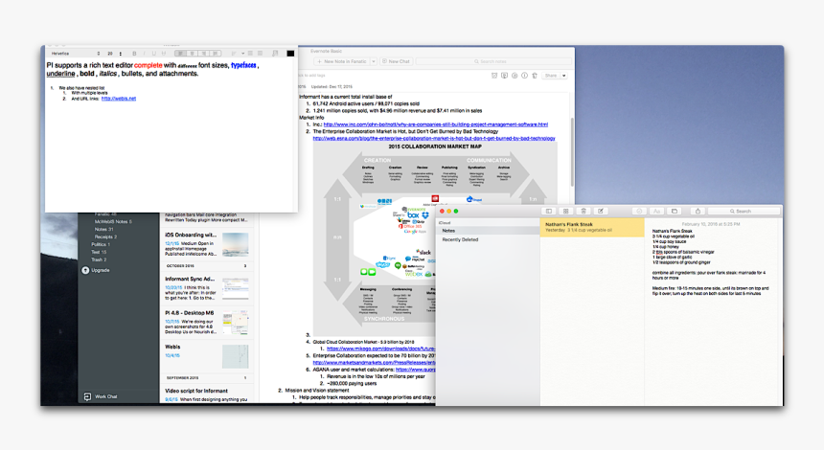The image size is (824, 450).
Task: Open the inc.com link in the Evernote note
Action: (x=436, y=124)
